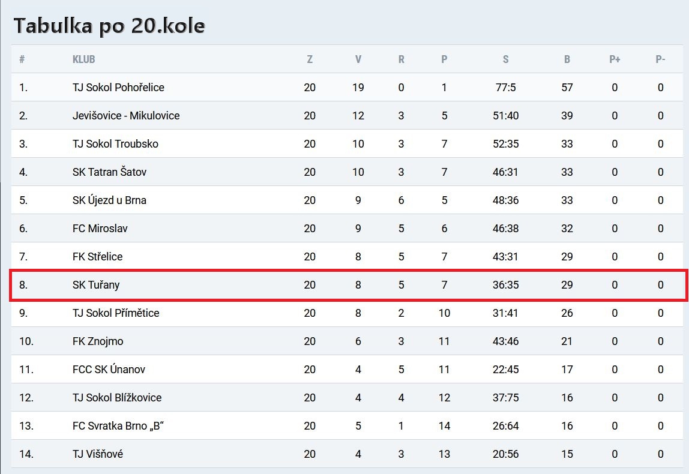The image size is (689, 474).
Task: Click the Tabulka po 20.kole heading
Action: click(109, 25)
